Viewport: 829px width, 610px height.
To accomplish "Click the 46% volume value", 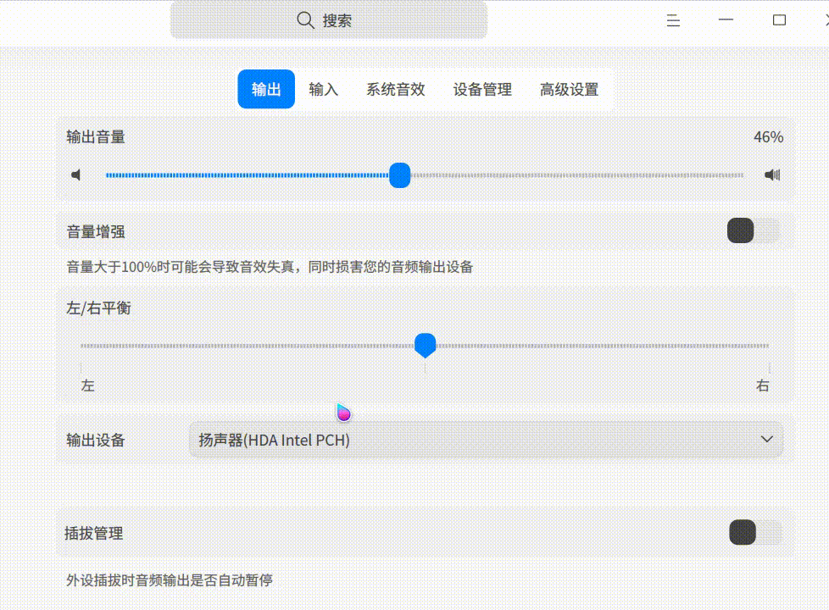I will pyautogui.click(x=768, y=137).
